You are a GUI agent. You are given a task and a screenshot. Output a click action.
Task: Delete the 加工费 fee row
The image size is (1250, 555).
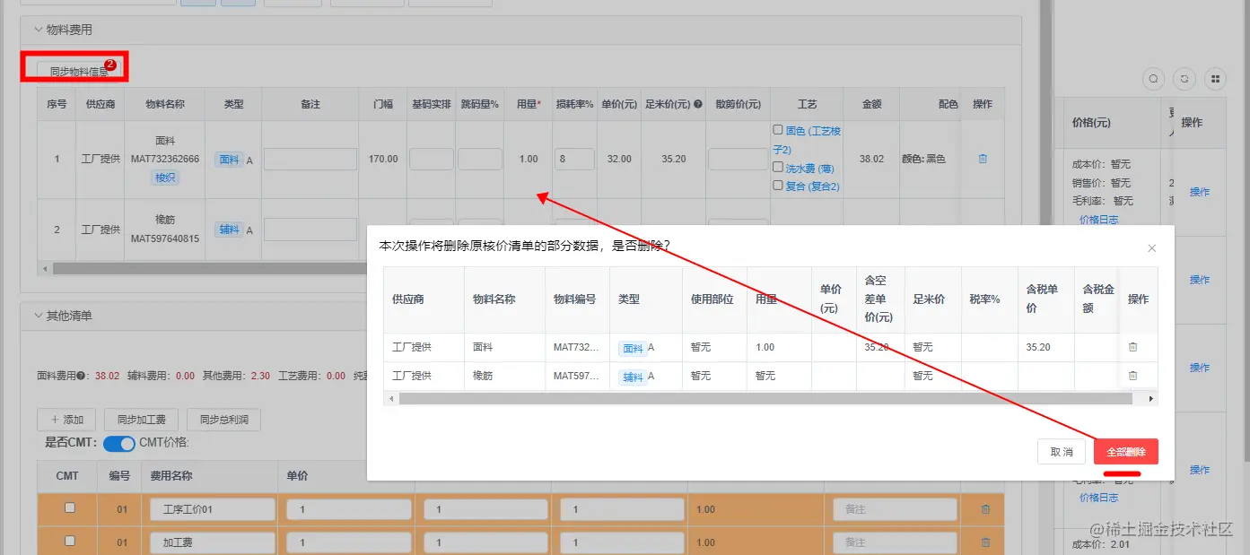click(985, 542)
